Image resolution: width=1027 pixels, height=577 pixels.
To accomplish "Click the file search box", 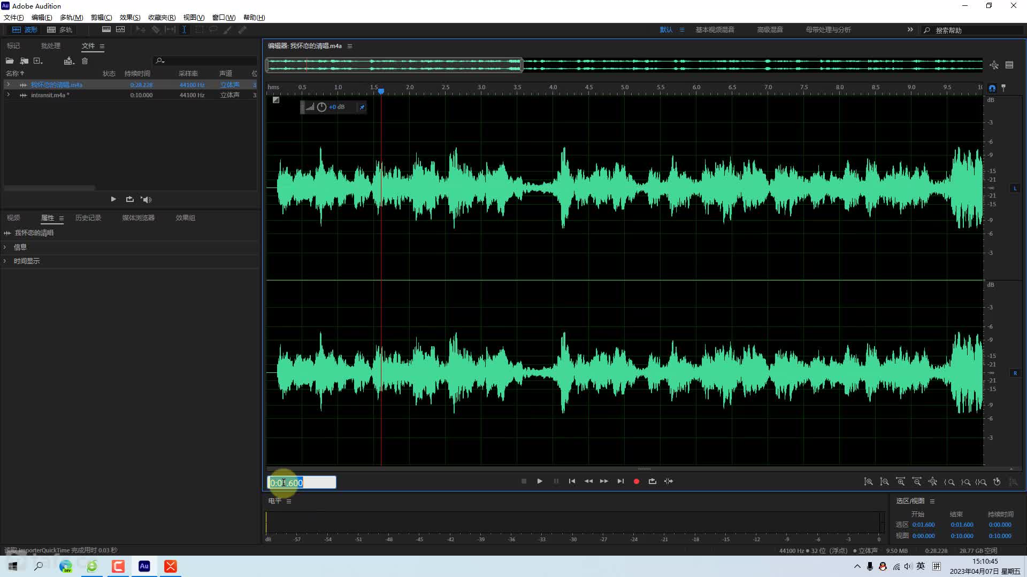I will coord(206,61).
